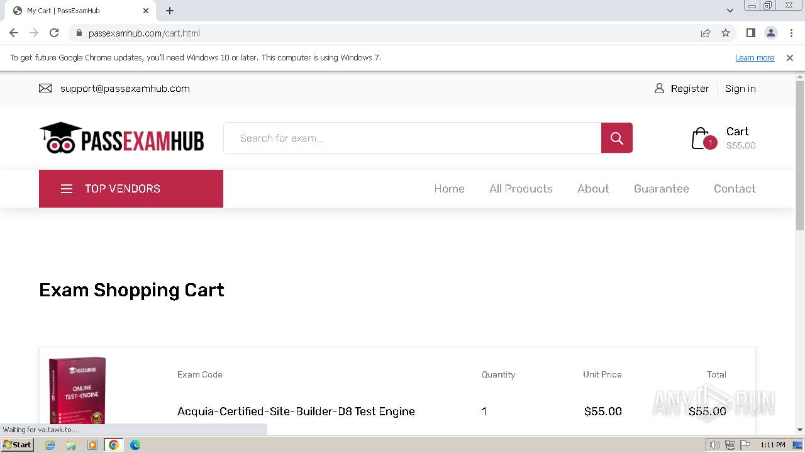Click the red search magnifier button
This screenshot has height=453, width=805.
[616, 138]
